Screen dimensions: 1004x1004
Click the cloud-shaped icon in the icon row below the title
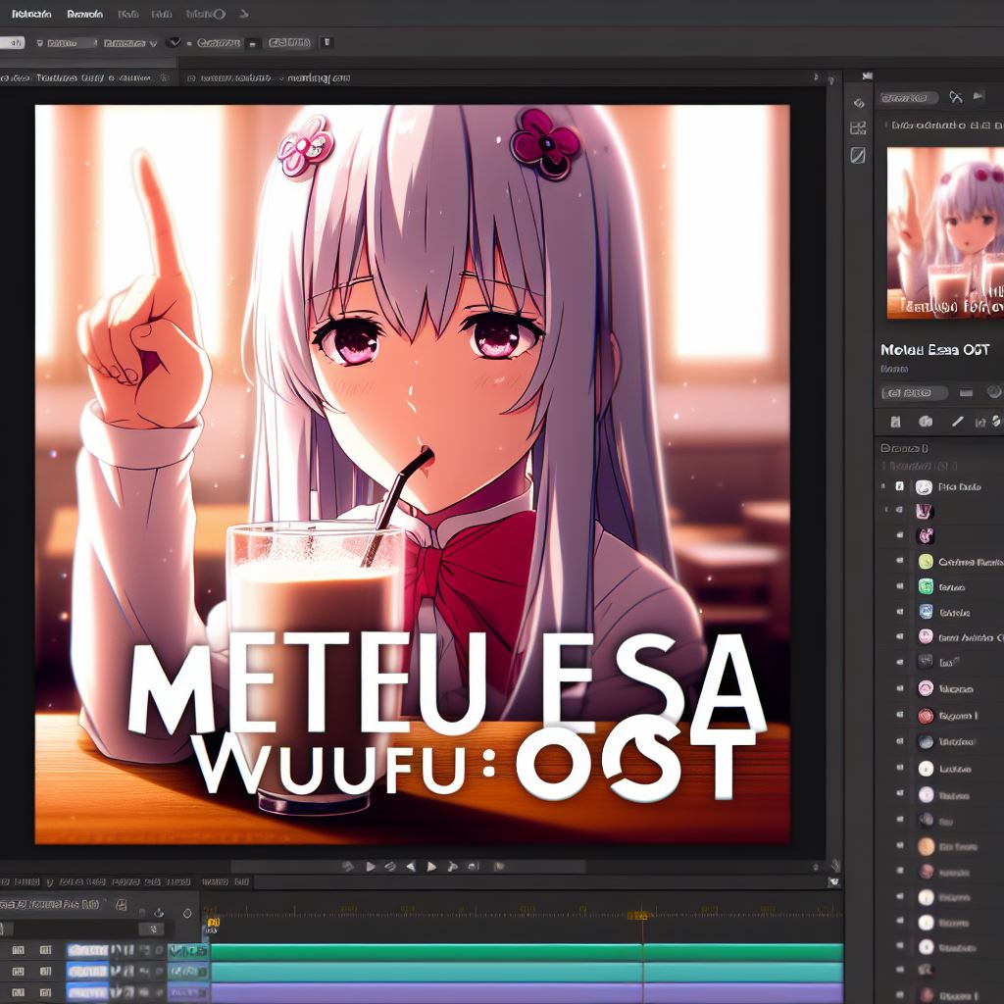tap(926, 422)
